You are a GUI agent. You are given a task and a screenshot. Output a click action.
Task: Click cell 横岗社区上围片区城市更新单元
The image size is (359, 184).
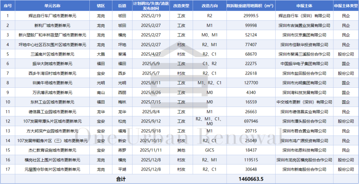click(52, 160)
